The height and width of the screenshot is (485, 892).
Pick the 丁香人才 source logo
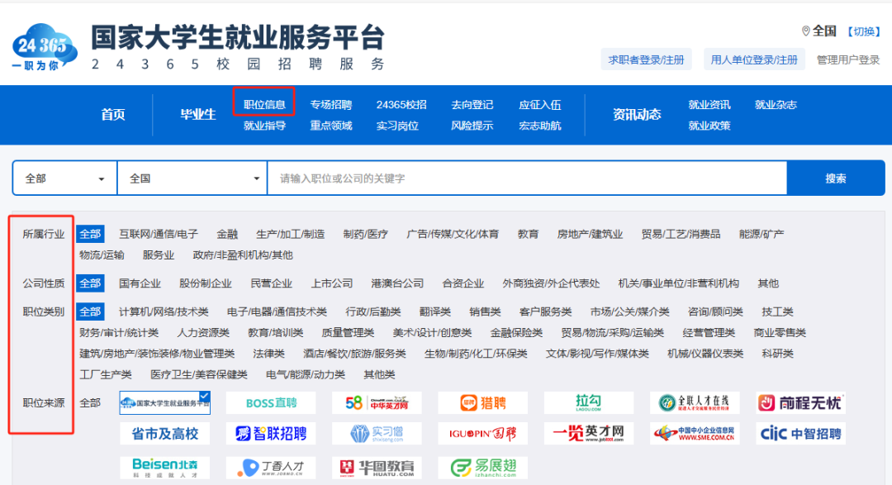(x=271, y=468)
